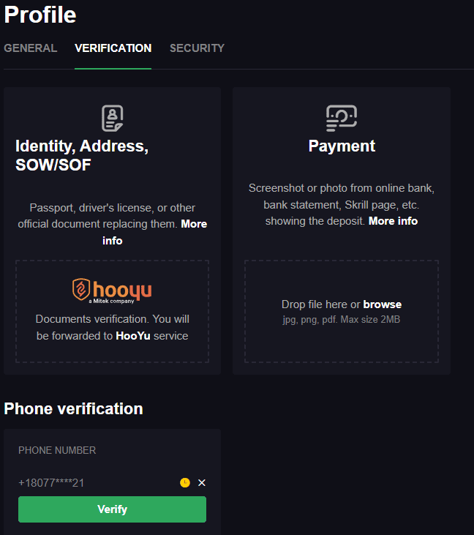The width and height of the screenshot is (474, 535).
Task: Click the Identity, Address, SOW/SOF heading
Action: 82,156
